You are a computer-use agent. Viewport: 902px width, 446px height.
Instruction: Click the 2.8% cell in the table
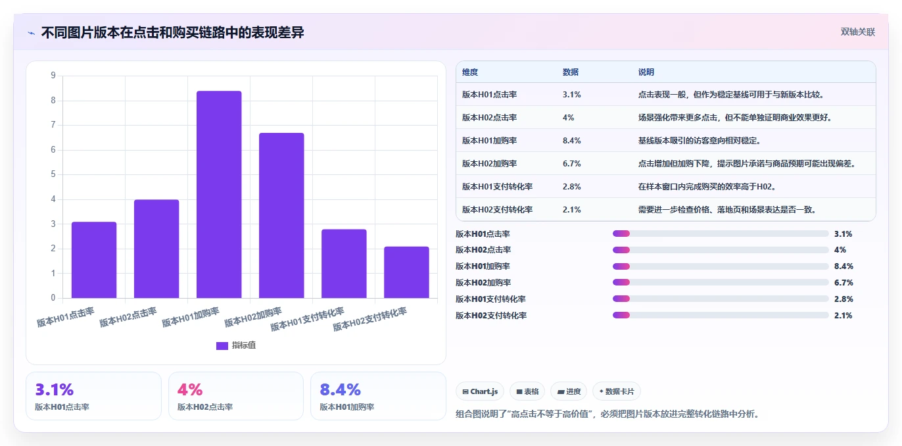tap(572, 187)
